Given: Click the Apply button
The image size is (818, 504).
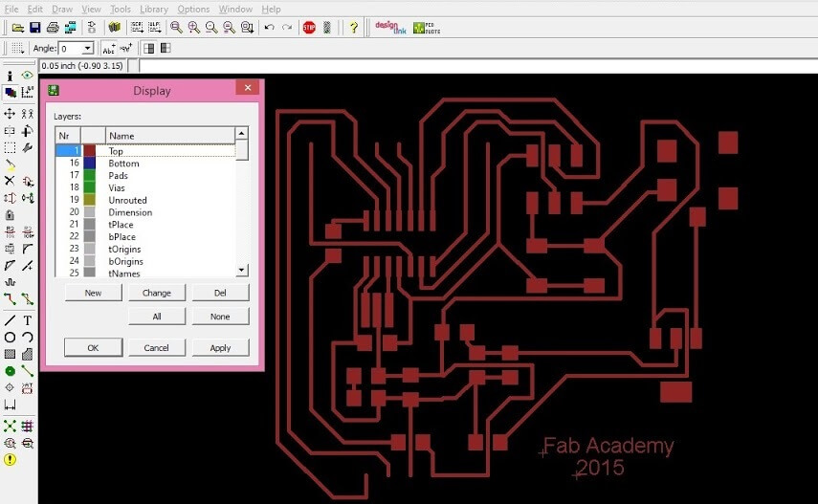Looking at the screenshot, I should point(220,347).
